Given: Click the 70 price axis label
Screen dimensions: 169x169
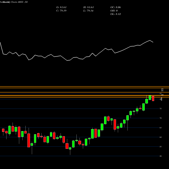Looking at the screenshot, I should 161,118.
